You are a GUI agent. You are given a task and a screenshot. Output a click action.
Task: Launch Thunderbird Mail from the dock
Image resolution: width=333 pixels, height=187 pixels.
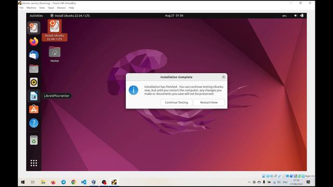tap(34, 55)
